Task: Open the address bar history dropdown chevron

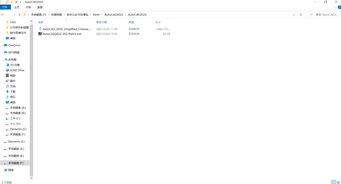Action: point(294,15)
